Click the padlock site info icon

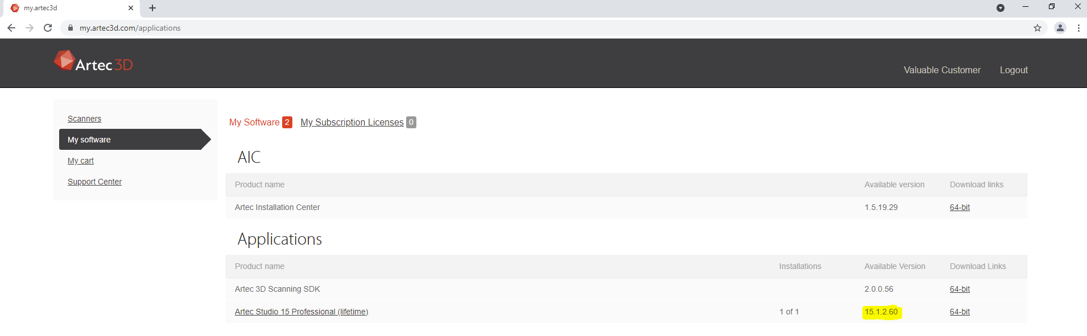pyautogui.click(x=71, y=28)
